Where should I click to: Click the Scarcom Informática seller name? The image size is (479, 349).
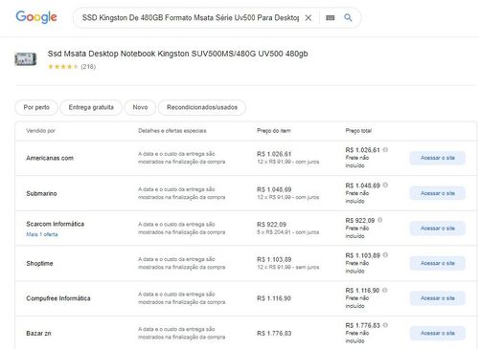pyautogui.click(x=55, y=224)
